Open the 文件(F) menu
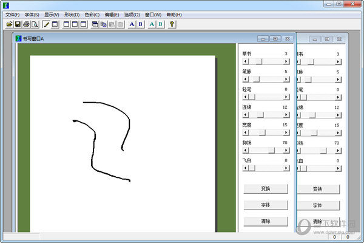This screenshot has width=364, height=243. coord(12,14)
